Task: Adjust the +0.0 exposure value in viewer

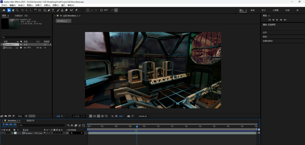Action: (x=120, y=116)
